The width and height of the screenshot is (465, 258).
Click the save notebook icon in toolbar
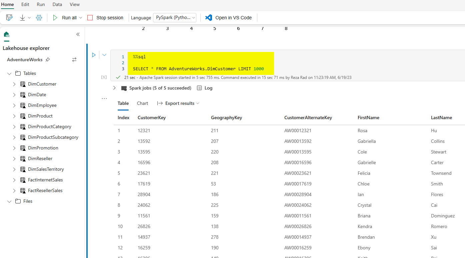pos(9,18)
